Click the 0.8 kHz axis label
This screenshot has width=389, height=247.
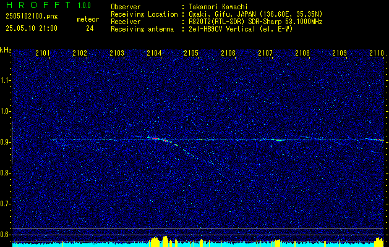click(x=6, y=173)
